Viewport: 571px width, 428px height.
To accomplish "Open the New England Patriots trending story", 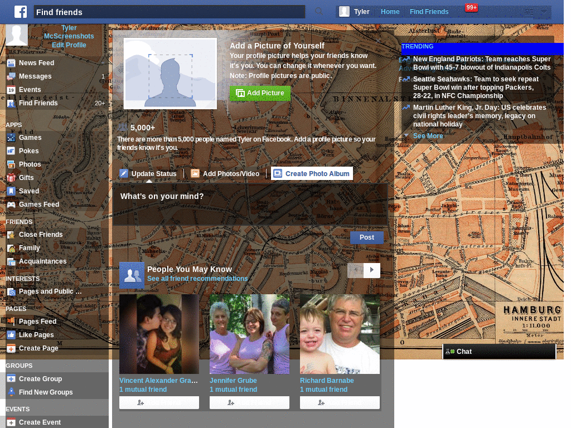I will coord(481,63).
